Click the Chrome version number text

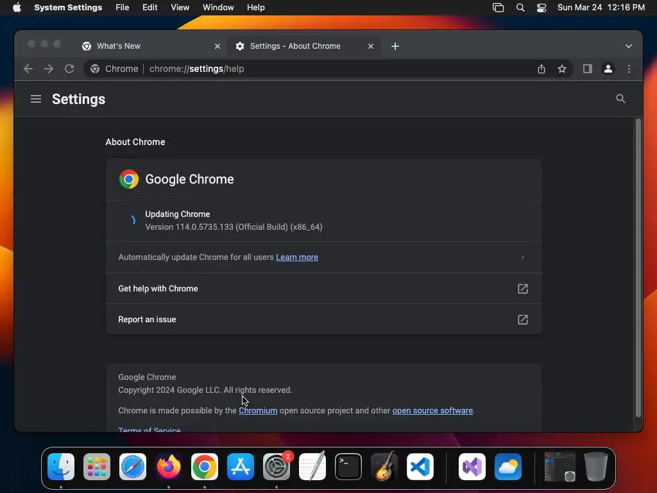pos(234,227)
